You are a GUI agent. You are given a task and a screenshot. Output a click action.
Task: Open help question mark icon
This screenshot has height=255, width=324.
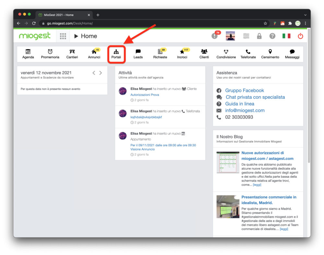[x=272, y=36]
